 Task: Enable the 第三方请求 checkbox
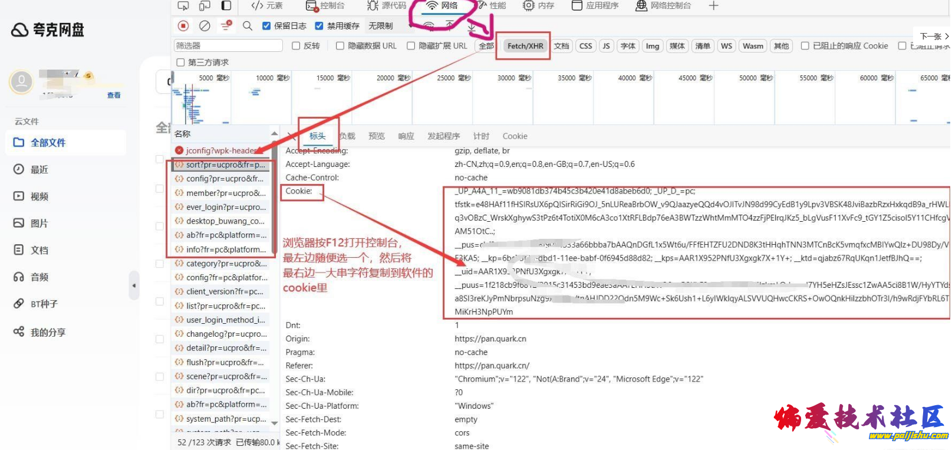180,63
